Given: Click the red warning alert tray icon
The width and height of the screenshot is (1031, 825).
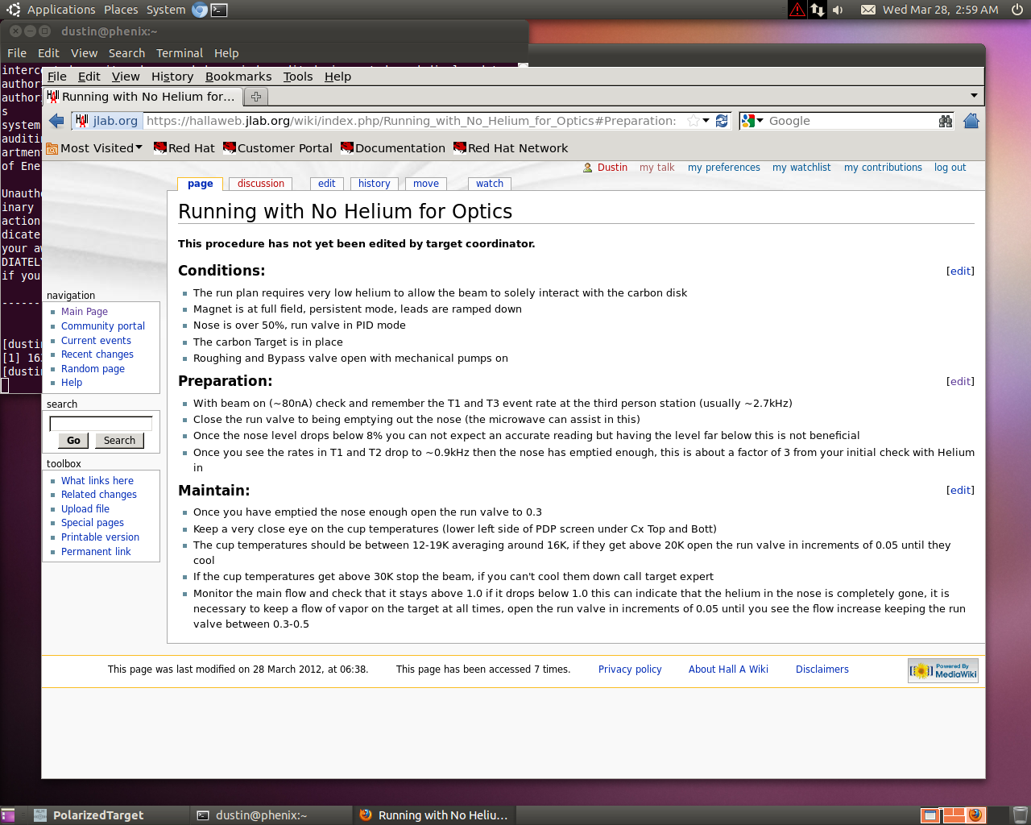Looking at the screenshot, I should pyautogui.click(x=797, y=10).
